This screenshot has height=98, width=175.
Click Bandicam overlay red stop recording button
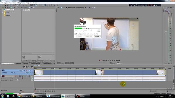[151, 5]
